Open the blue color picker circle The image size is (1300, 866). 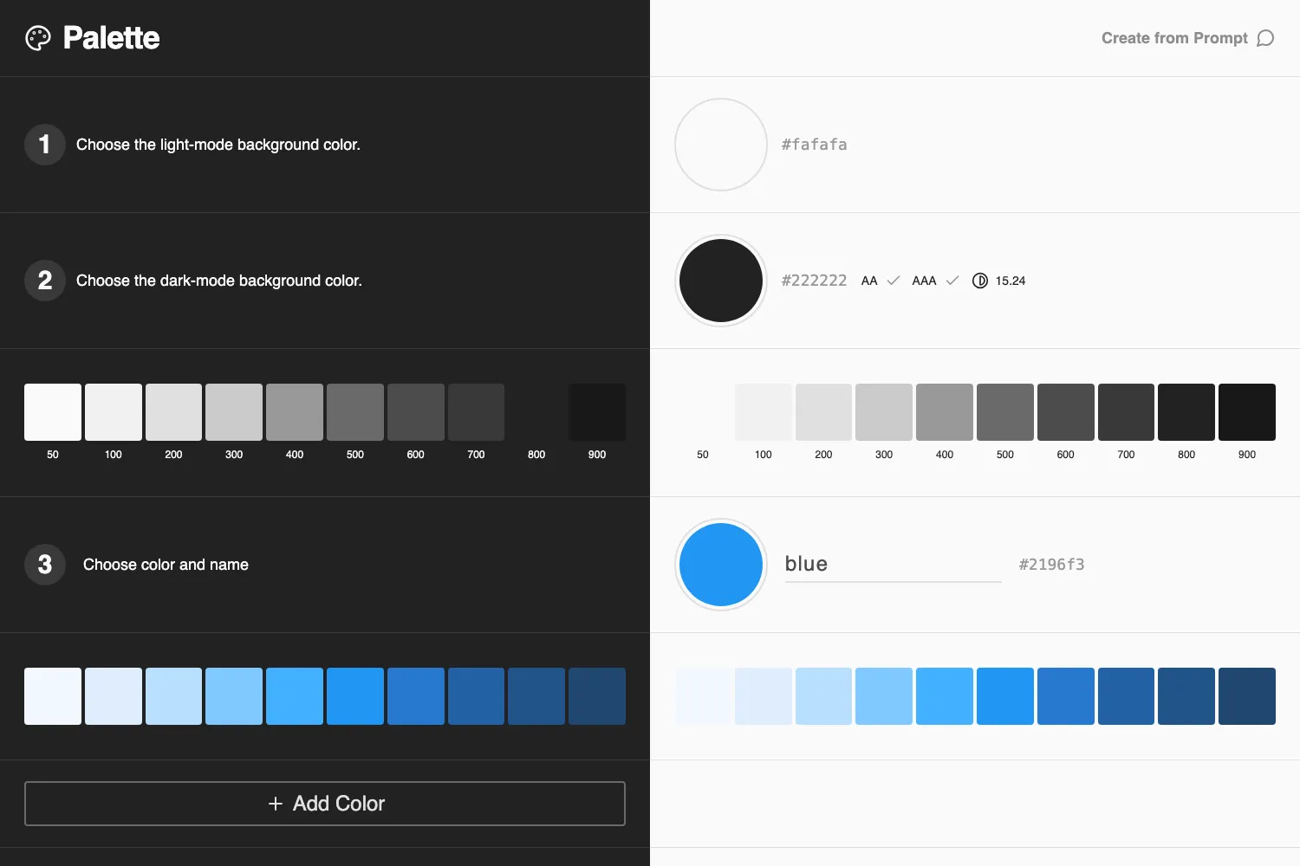(721, 565)
